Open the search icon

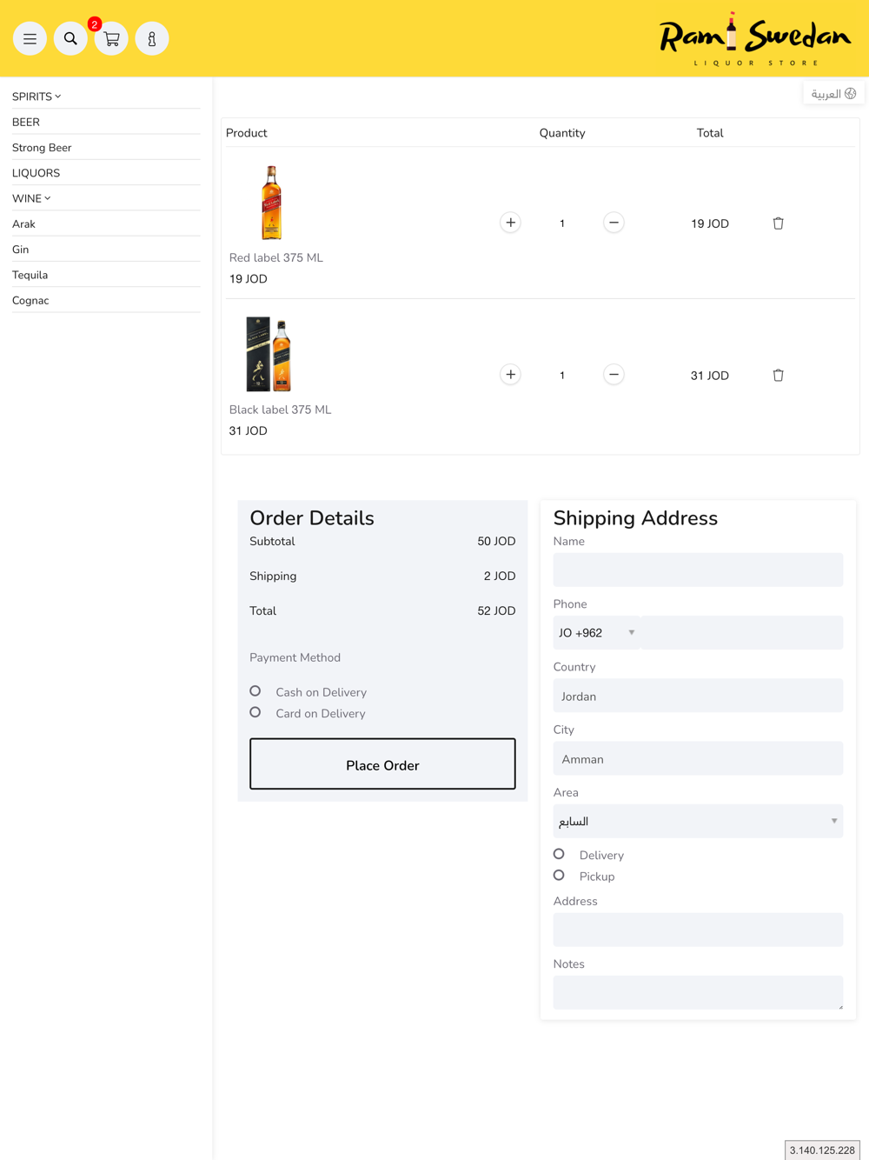70,38
